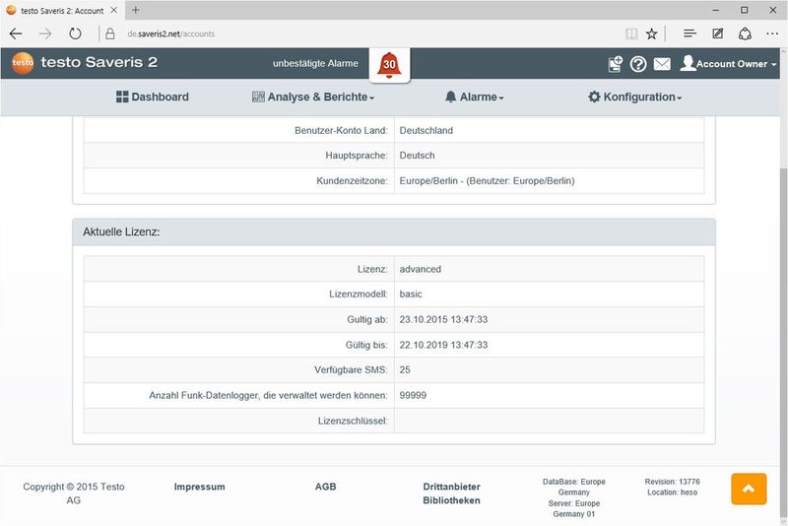Screen dimensions: 788x526
Task: Open the AGB footer link
Action: click(326, 487)
